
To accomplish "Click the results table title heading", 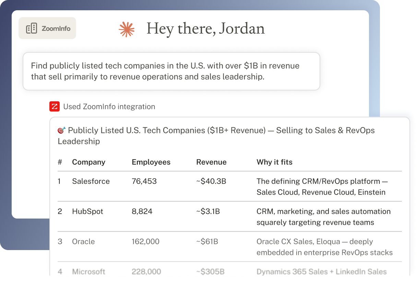I will pos(216,136).
